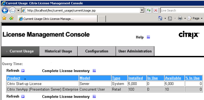The height and width of the screenshot is (100, 204).
Task: Click the bottom Refresh arrow icon
Action: coord(23,97)
